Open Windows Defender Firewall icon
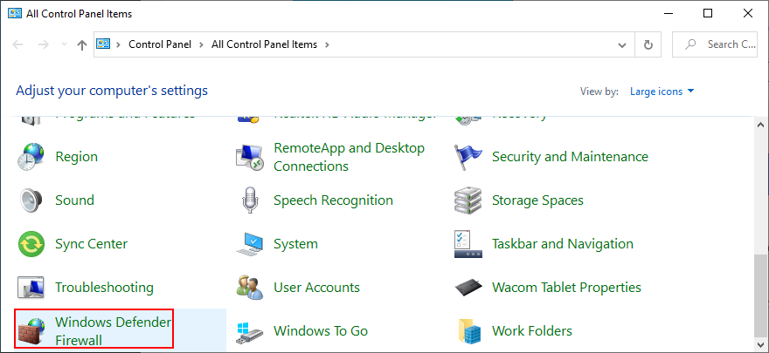Screen dimensions: 769x353 click(32, 331)
